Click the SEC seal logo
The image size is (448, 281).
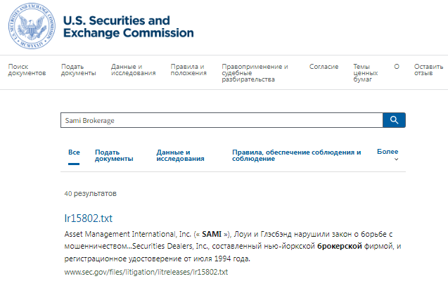31,26
